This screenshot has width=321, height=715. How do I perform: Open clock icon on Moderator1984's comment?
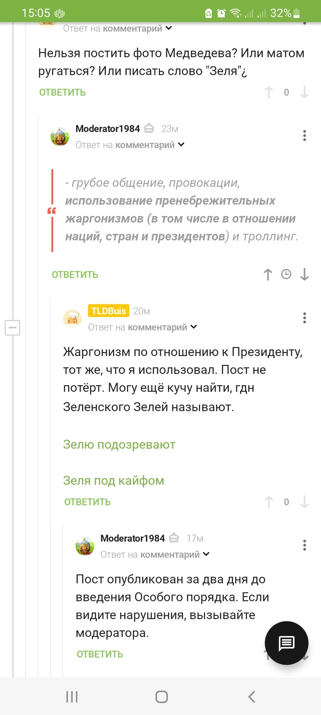pos(286,275)
